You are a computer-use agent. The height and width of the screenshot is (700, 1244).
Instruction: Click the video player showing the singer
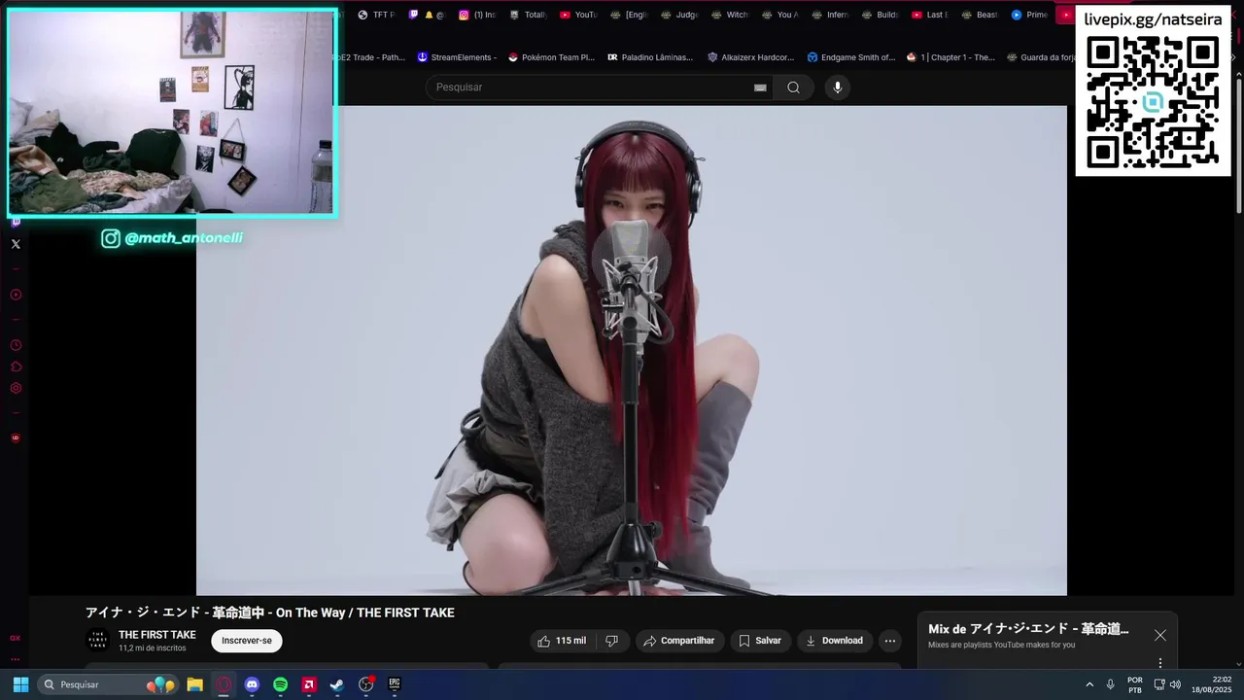632,350
